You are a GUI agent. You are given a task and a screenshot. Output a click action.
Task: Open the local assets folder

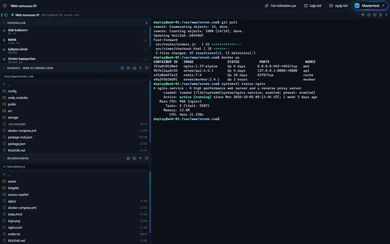(75, 181)
